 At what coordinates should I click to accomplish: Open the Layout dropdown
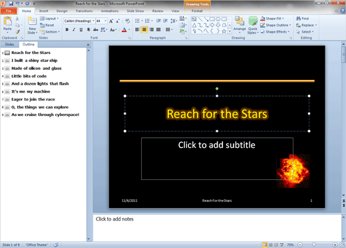coord(49,19)
